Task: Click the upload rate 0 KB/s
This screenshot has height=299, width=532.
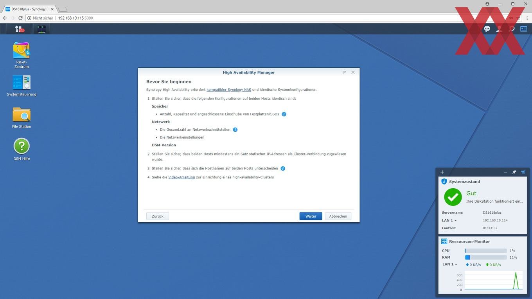Action: pyautogui.click(x=473, y=265)
